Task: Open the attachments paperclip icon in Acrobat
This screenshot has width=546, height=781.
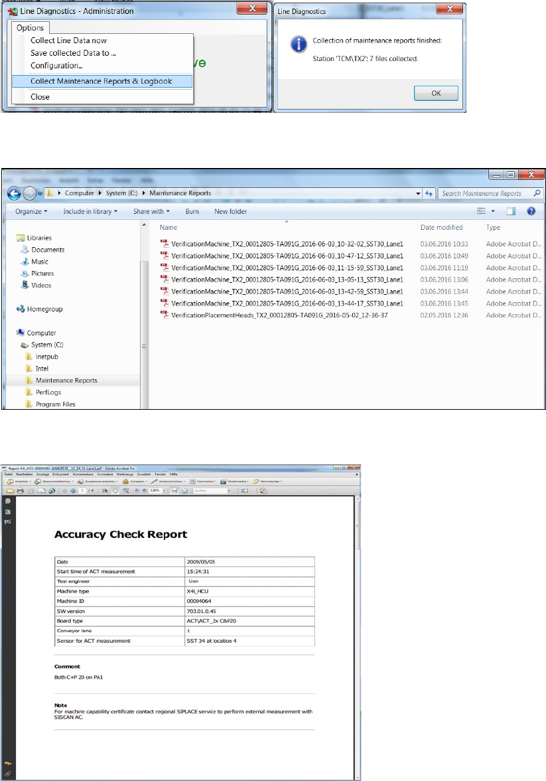Action: coord(8,774)
